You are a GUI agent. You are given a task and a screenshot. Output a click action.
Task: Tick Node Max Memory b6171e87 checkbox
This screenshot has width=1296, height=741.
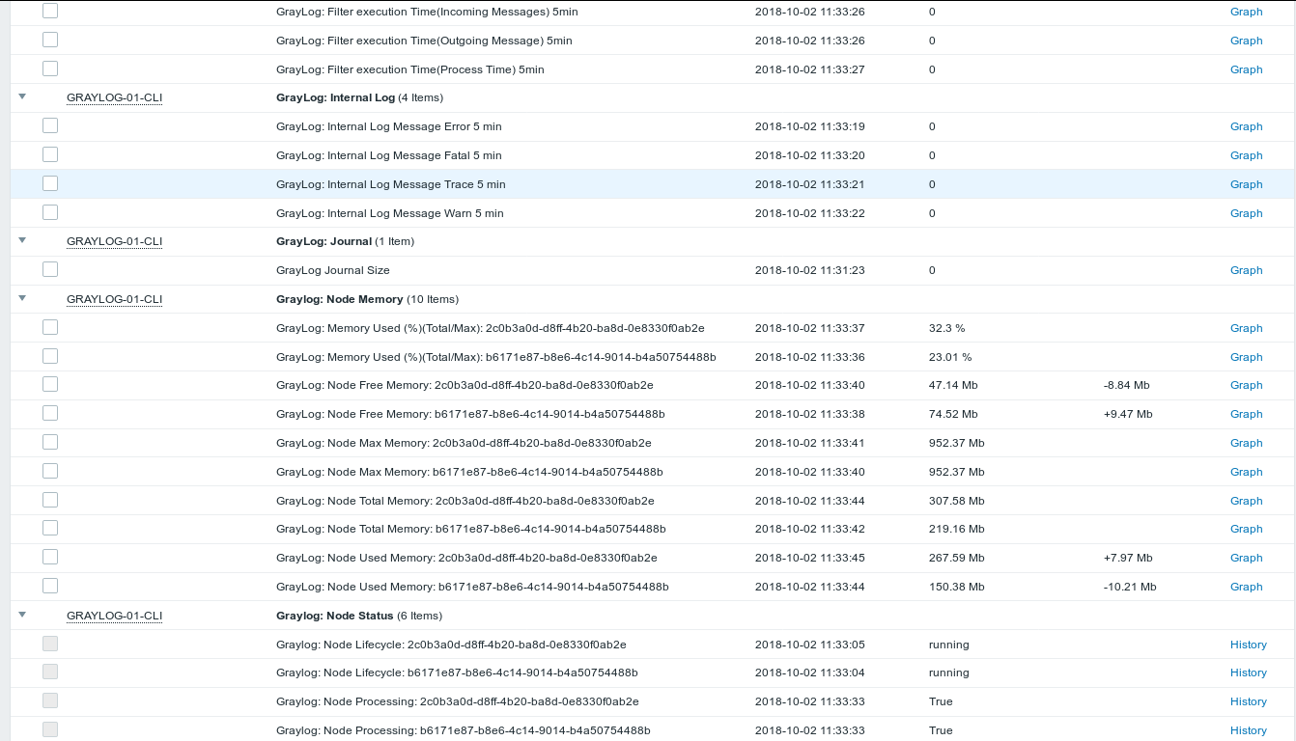(x=50, y=471)
